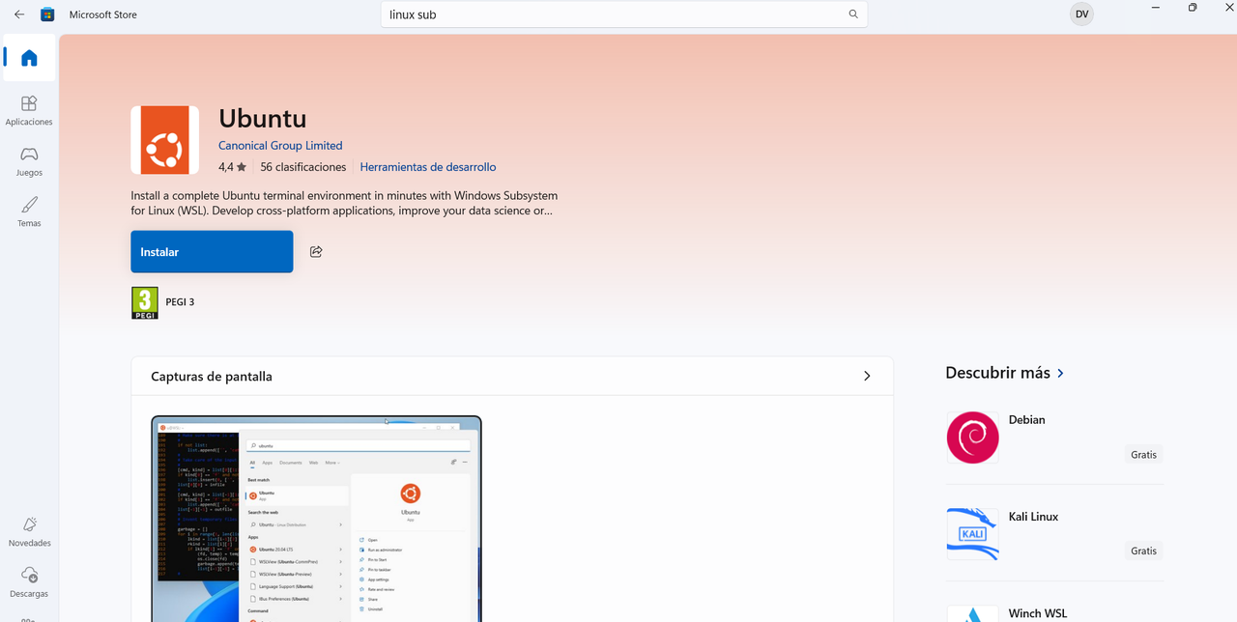Screen dimensions: 1237x622
Task: Expand the Capturas de pantalla section
Action: (867, 376)
